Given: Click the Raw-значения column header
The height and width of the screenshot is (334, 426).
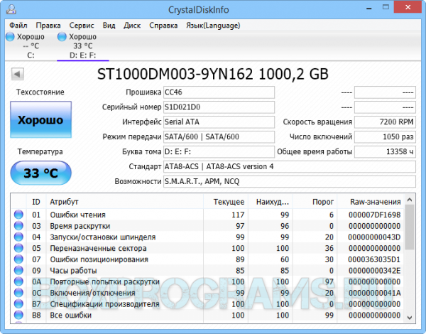Looking at the screenshot, I should [371, 202].
